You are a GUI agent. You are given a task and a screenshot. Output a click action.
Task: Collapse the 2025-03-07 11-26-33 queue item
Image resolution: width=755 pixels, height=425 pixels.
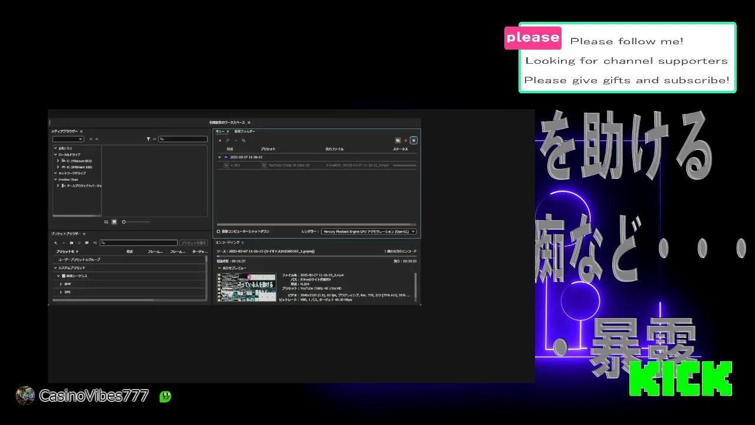click(x=219, y=158)
